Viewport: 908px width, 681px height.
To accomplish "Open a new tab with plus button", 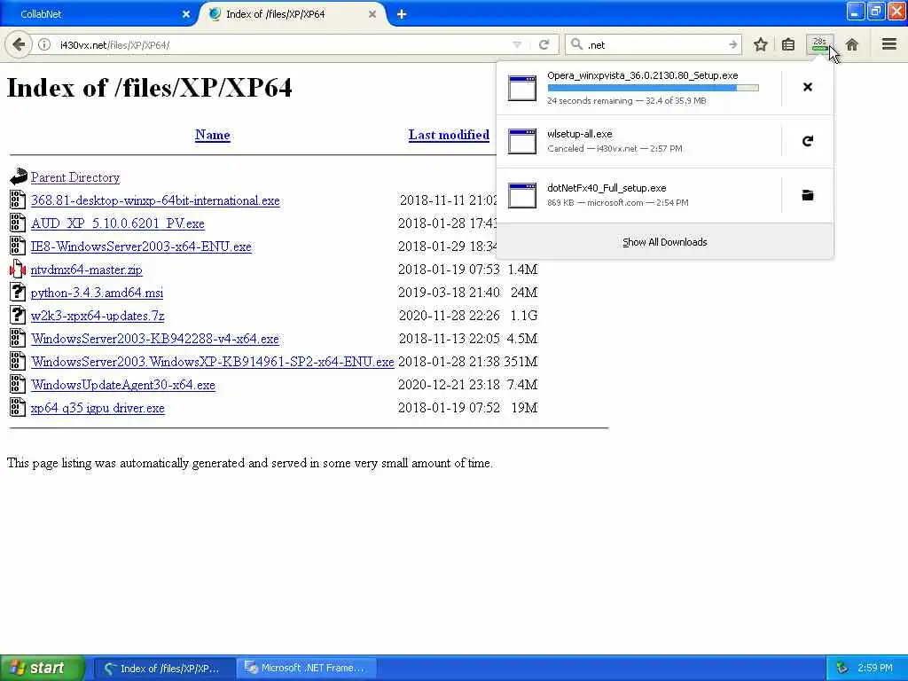I will tap(402, 14).
